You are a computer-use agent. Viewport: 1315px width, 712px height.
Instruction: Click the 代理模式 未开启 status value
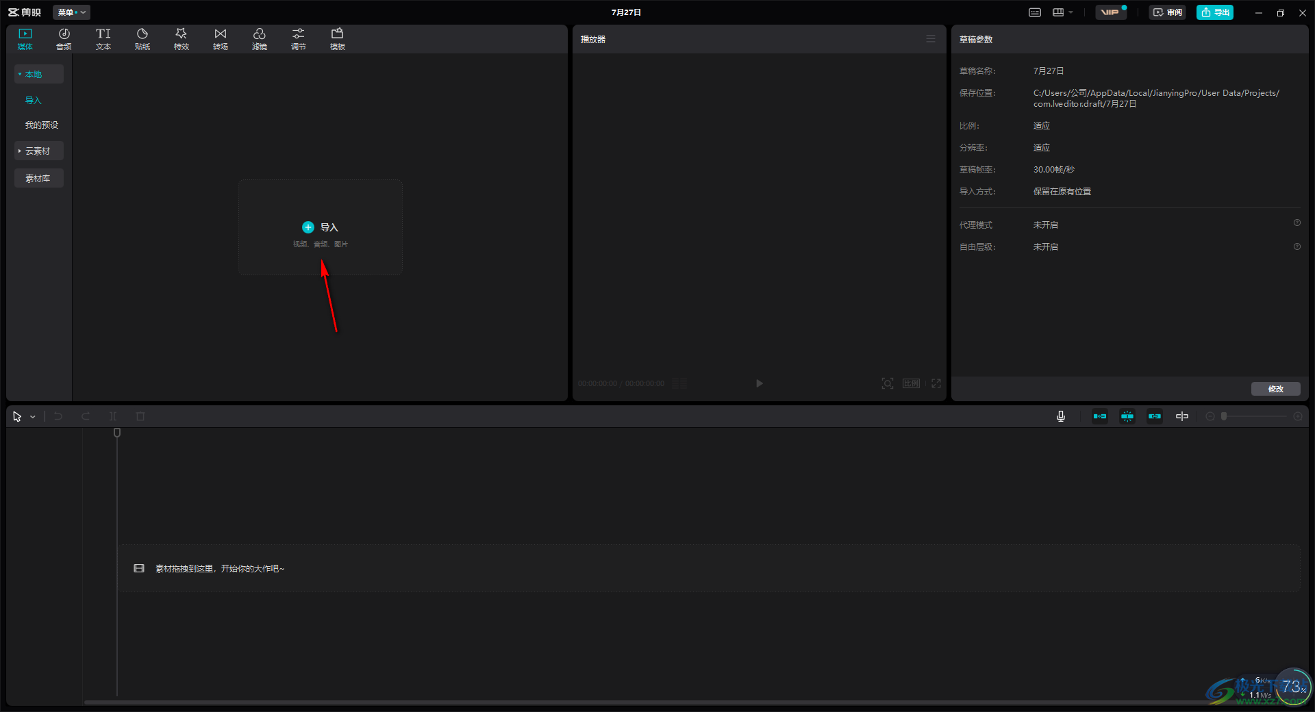click(x=1046, y=225)
